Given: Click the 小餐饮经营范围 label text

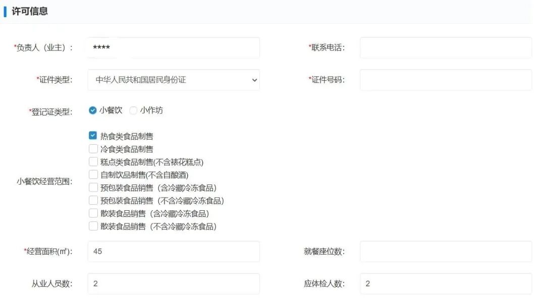Looking at the screenshot, I should (44, 181).
